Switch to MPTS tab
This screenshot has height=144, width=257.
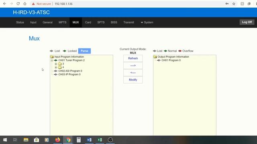(63, 22)
